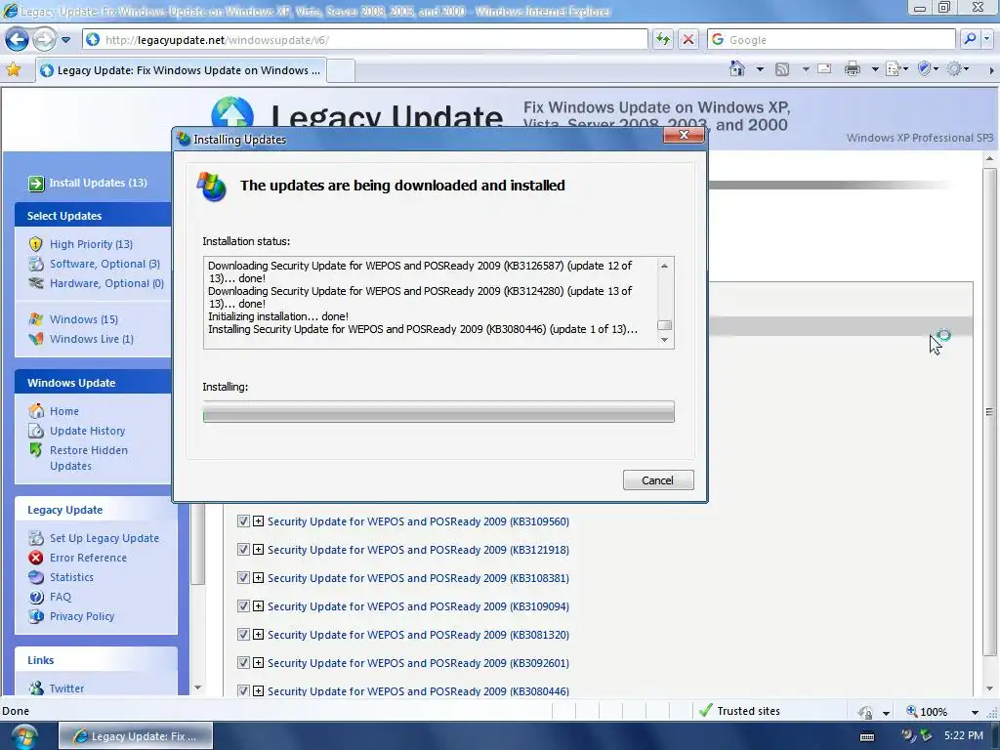Expand the Home button dropdown arrow
This screenshot has height=750, width=1000.
(x=760, y=69)
